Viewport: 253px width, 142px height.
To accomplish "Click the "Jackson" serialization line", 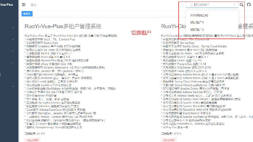I will 54,71.
